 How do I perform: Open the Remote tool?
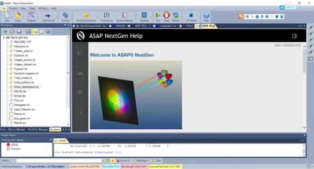click(x=65, y=17)
